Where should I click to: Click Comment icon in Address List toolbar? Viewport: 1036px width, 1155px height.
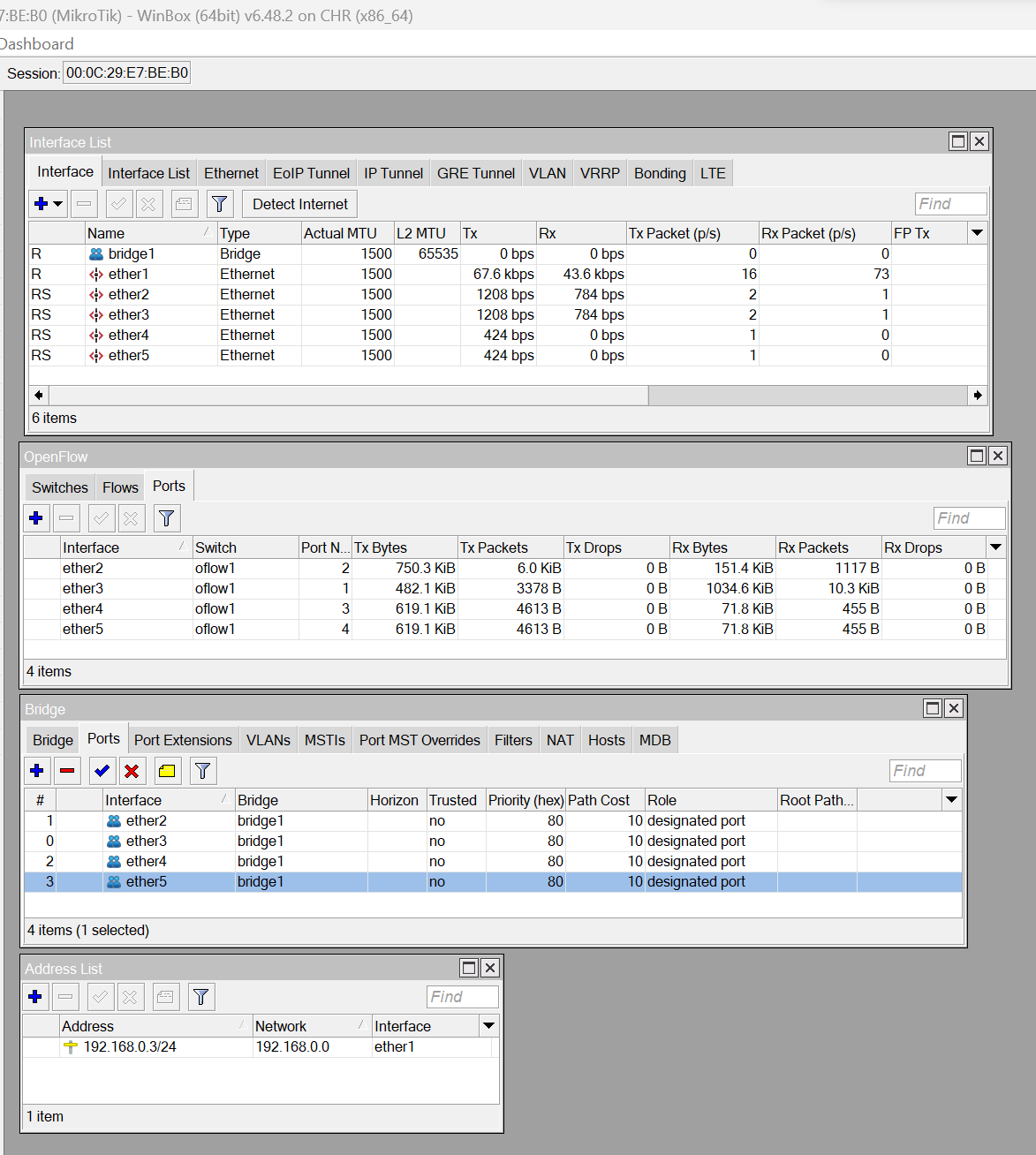(x=165, y=997)
